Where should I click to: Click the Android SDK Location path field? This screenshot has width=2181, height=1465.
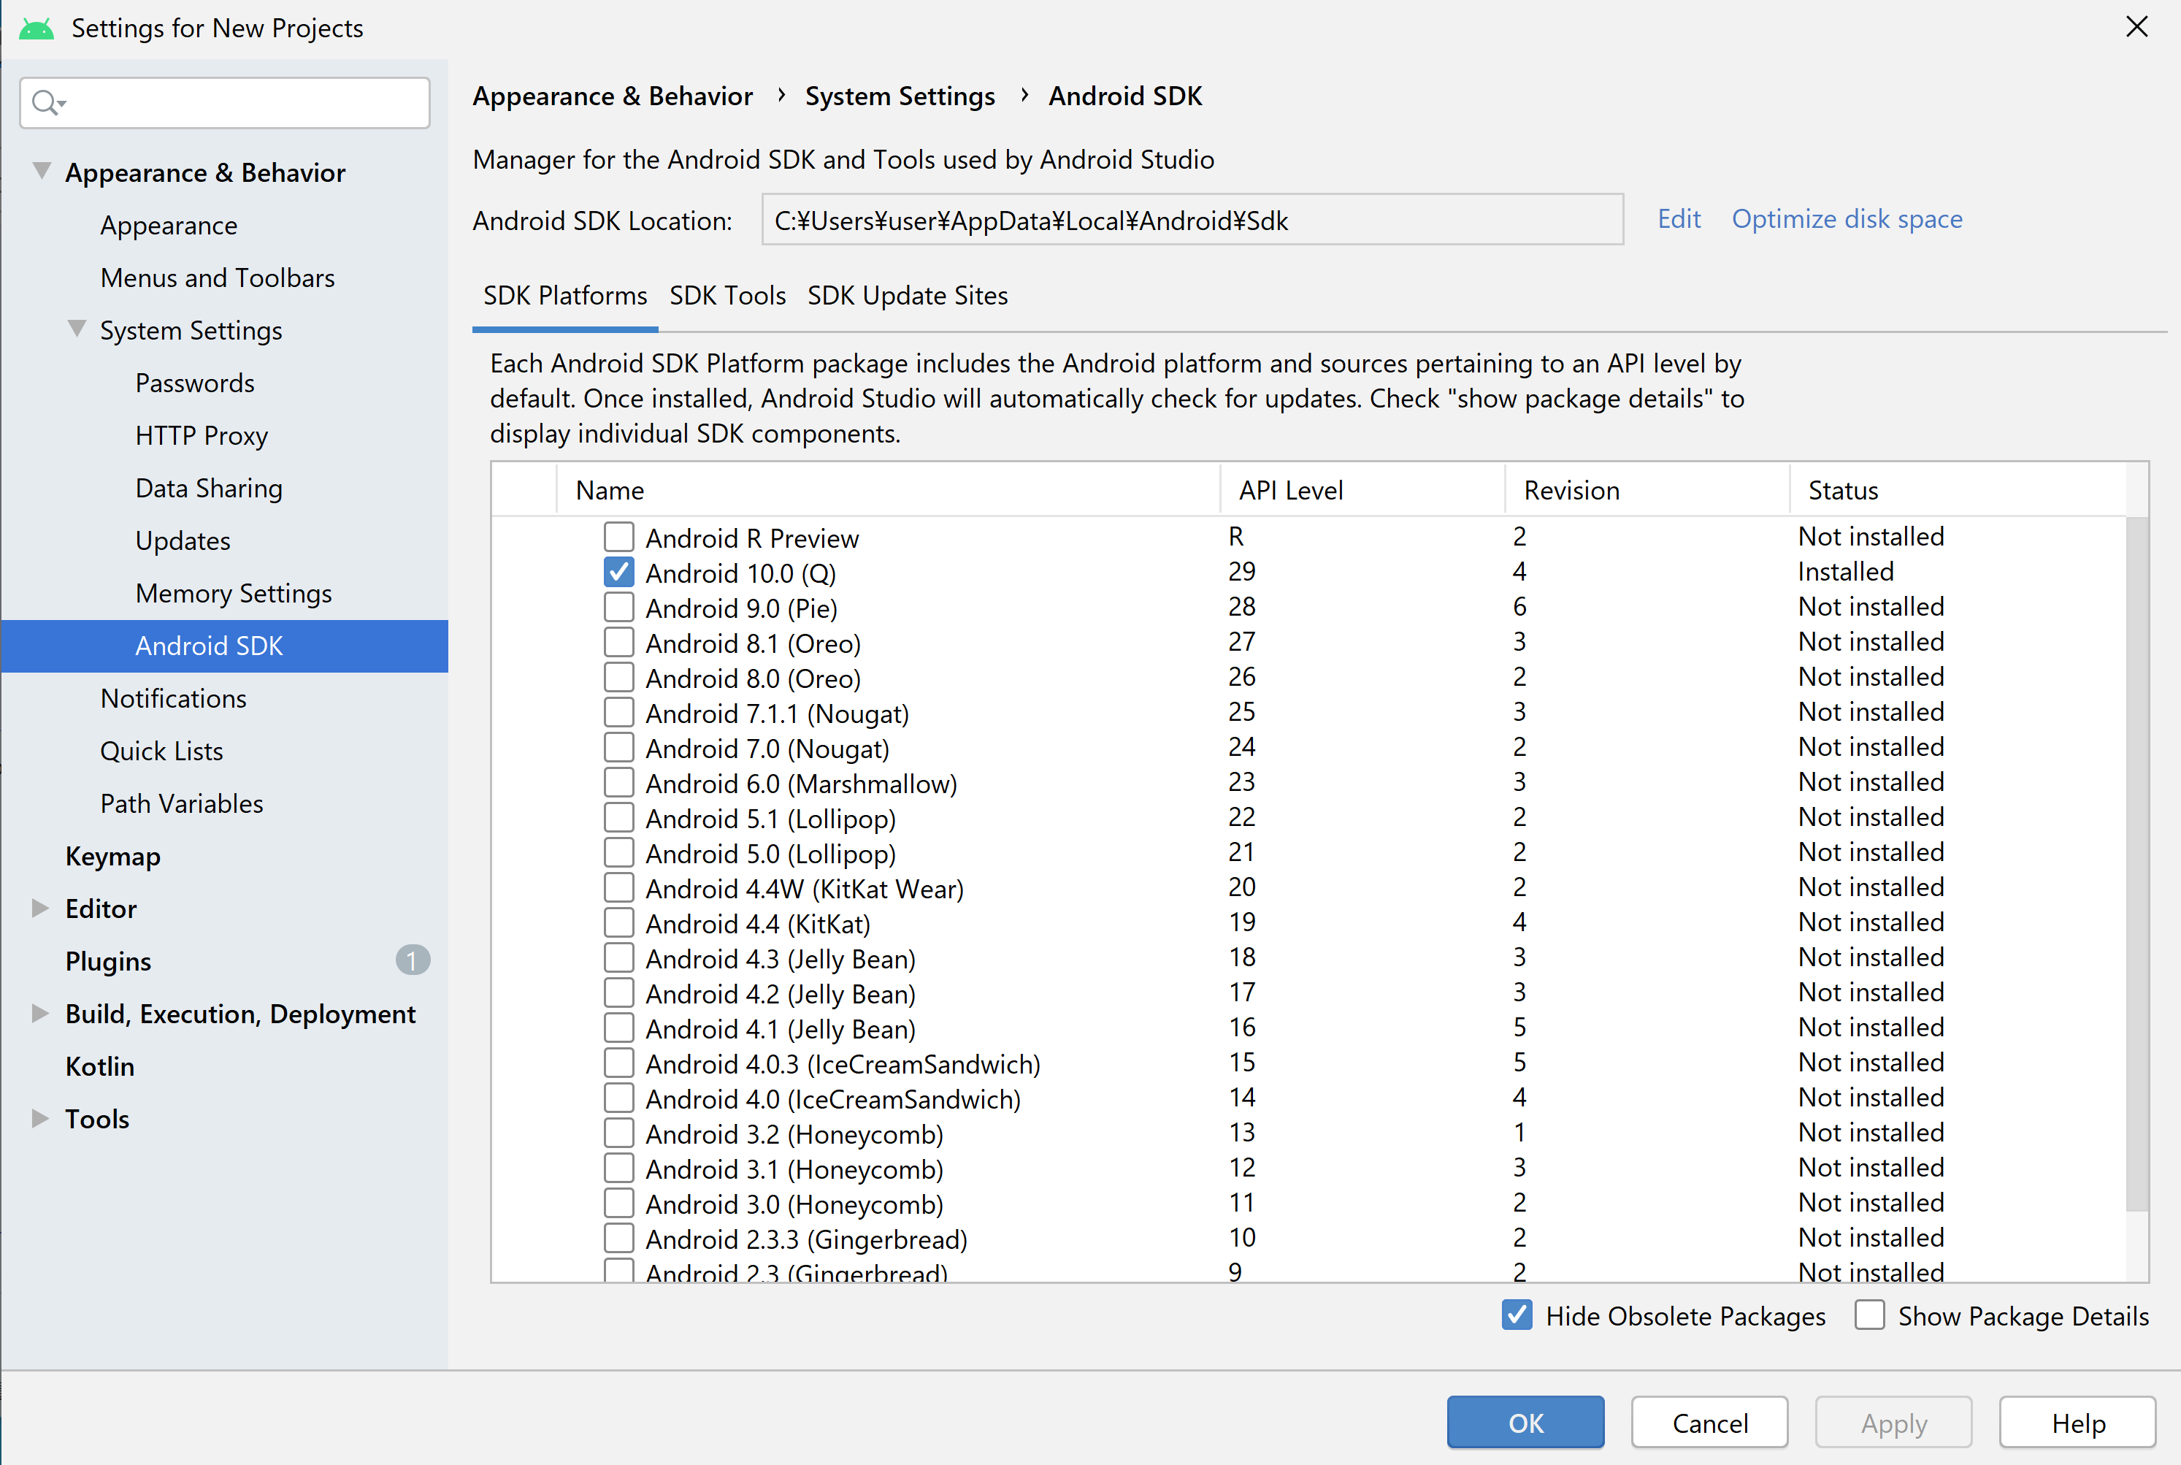point(1193,220)
